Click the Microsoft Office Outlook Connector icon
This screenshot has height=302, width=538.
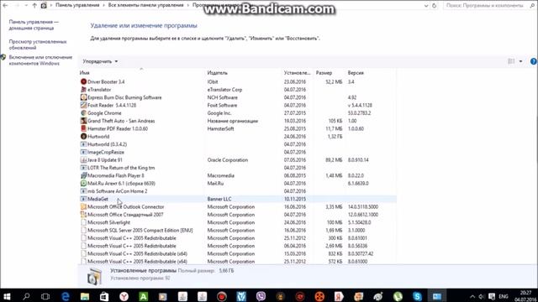point(83,207)
